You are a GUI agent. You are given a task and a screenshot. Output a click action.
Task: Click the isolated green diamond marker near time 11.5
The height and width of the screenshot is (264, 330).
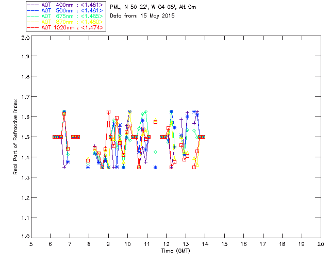(156, 152)
